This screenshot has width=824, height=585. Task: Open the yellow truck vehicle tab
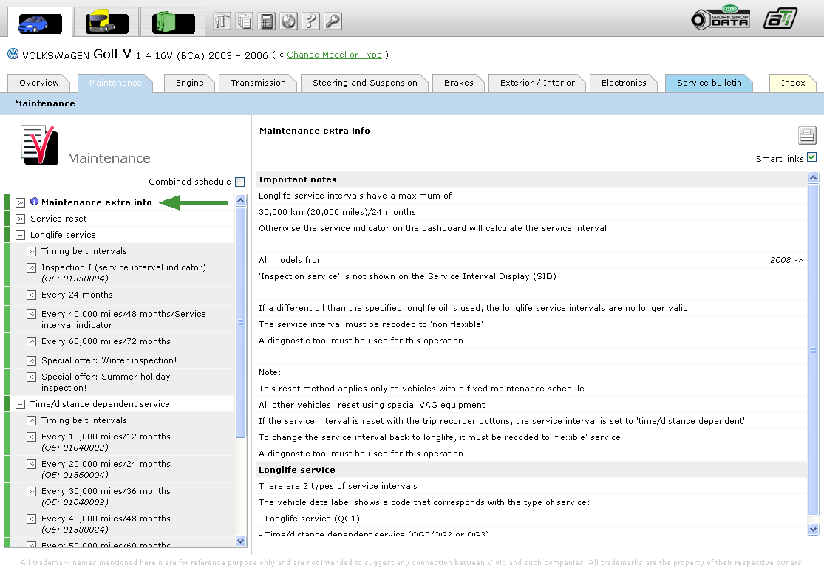tap(106, 23)
